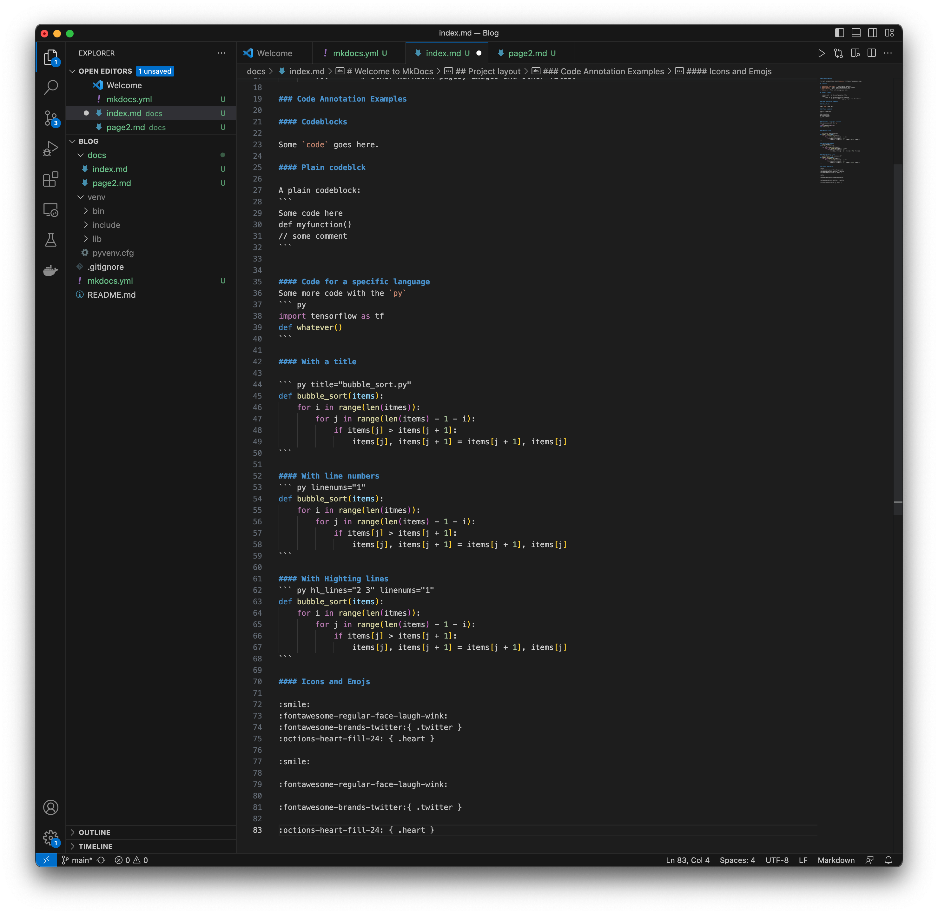Click the remote window indicator in status bar
The height and width of the screenshot is (914, 938).
point(46,860)
